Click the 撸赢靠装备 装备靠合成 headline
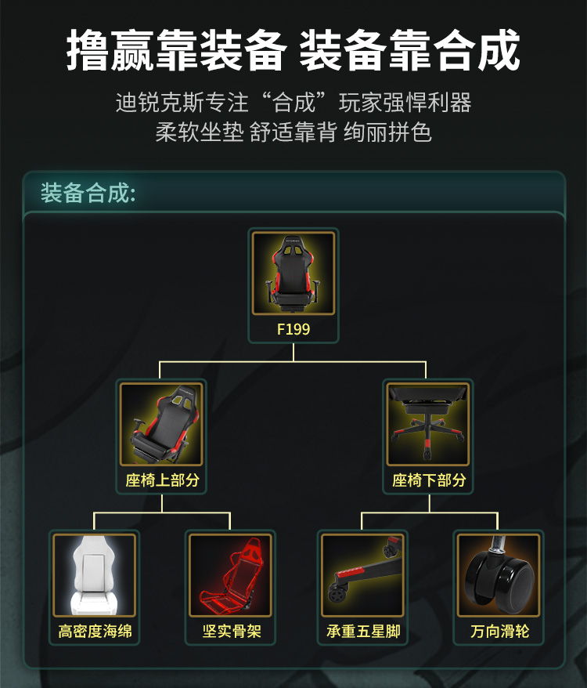 293,50
